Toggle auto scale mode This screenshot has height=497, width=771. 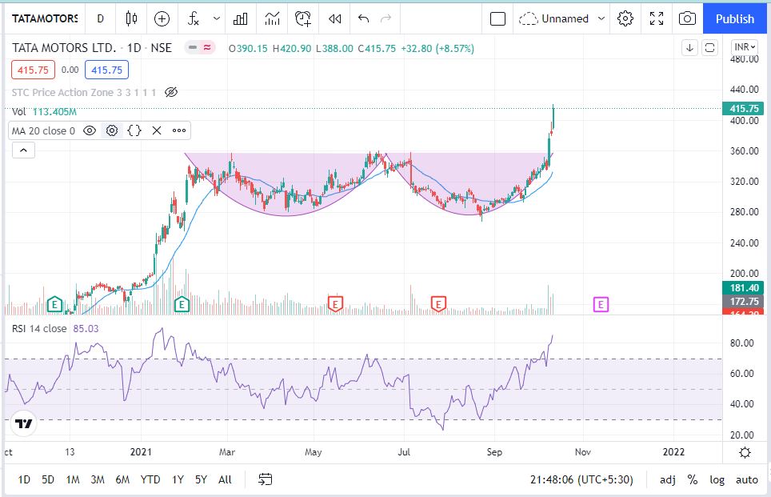[746, 479]
